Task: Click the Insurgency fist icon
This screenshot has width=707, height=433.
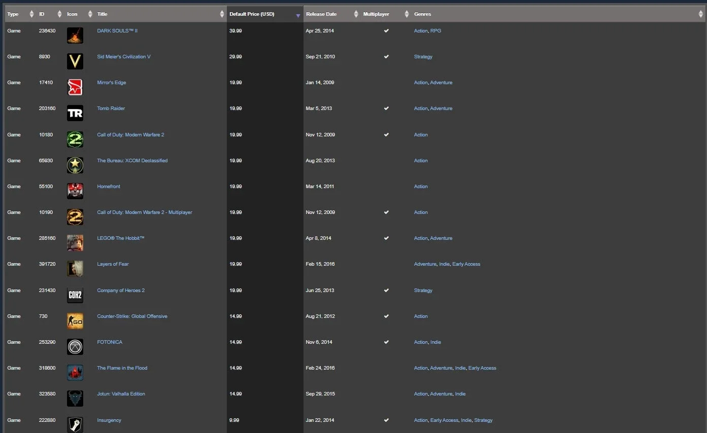Action: tap(75, 424)
